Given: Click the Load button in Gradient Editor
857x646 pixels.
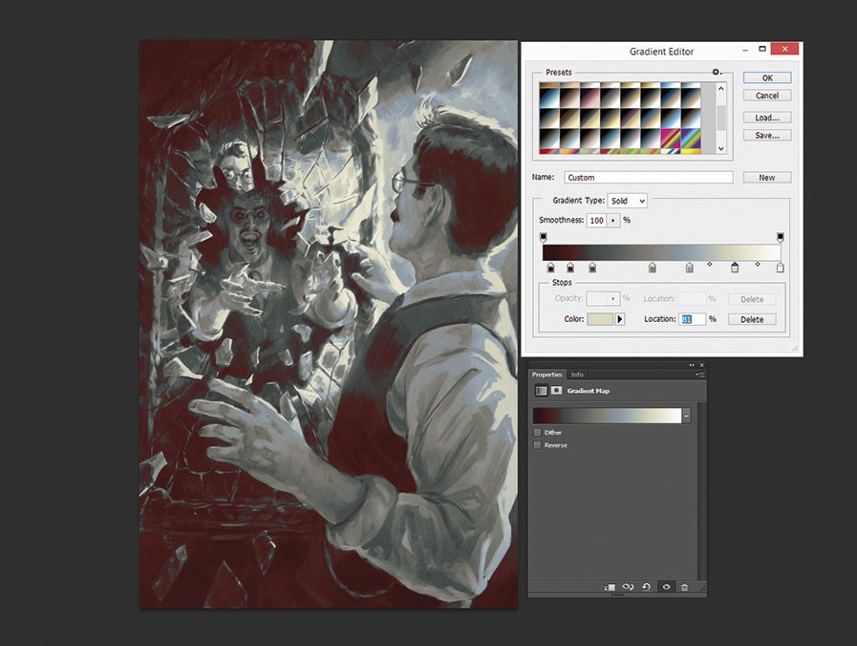Looking at the screenshot, I should [x=766, y=117].
